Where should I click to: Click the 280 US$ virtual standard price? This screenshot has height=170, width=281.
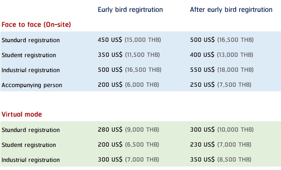click(110, 130)
